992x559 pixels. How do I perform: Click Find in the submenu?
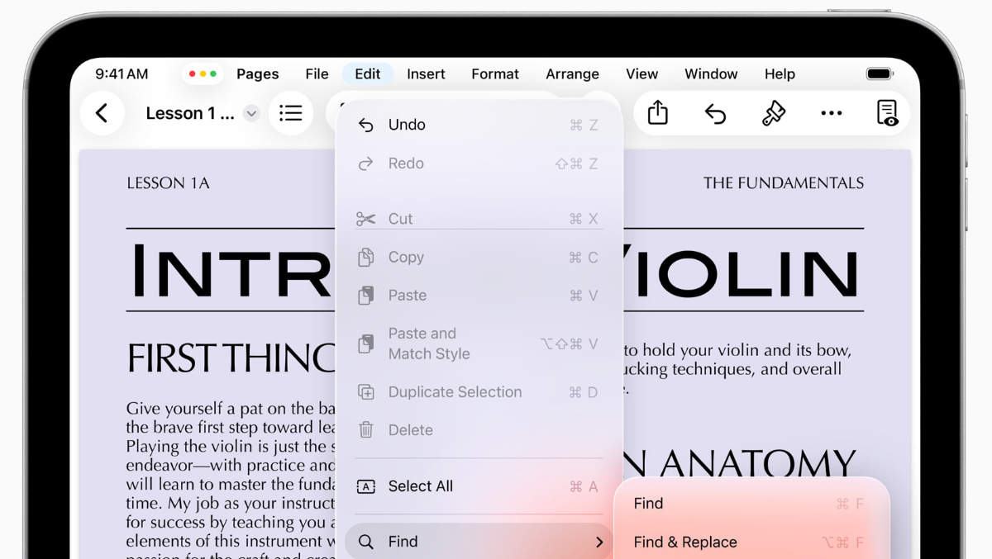pyautogui.click(x=648, y=504)
